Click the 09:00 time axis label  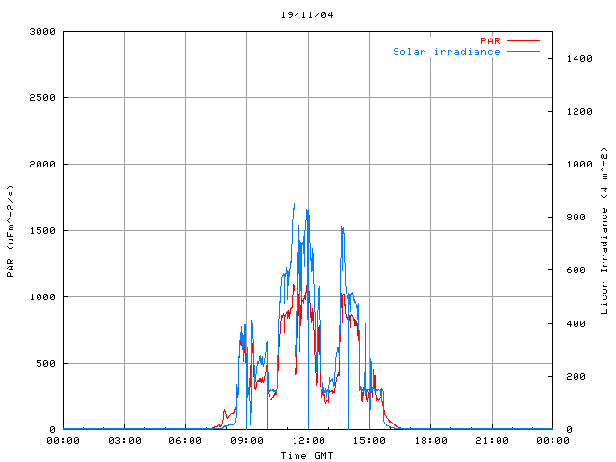246,441
